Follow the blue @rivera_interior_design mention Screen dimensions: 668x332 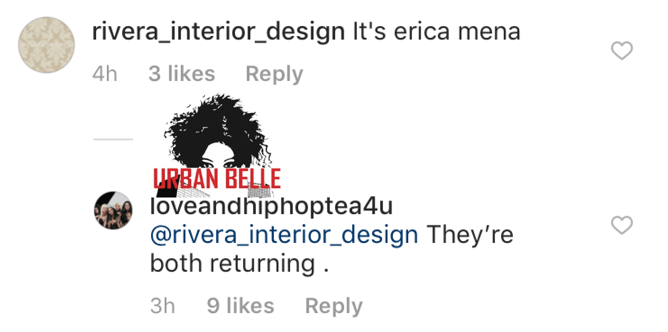click(284, 235)
